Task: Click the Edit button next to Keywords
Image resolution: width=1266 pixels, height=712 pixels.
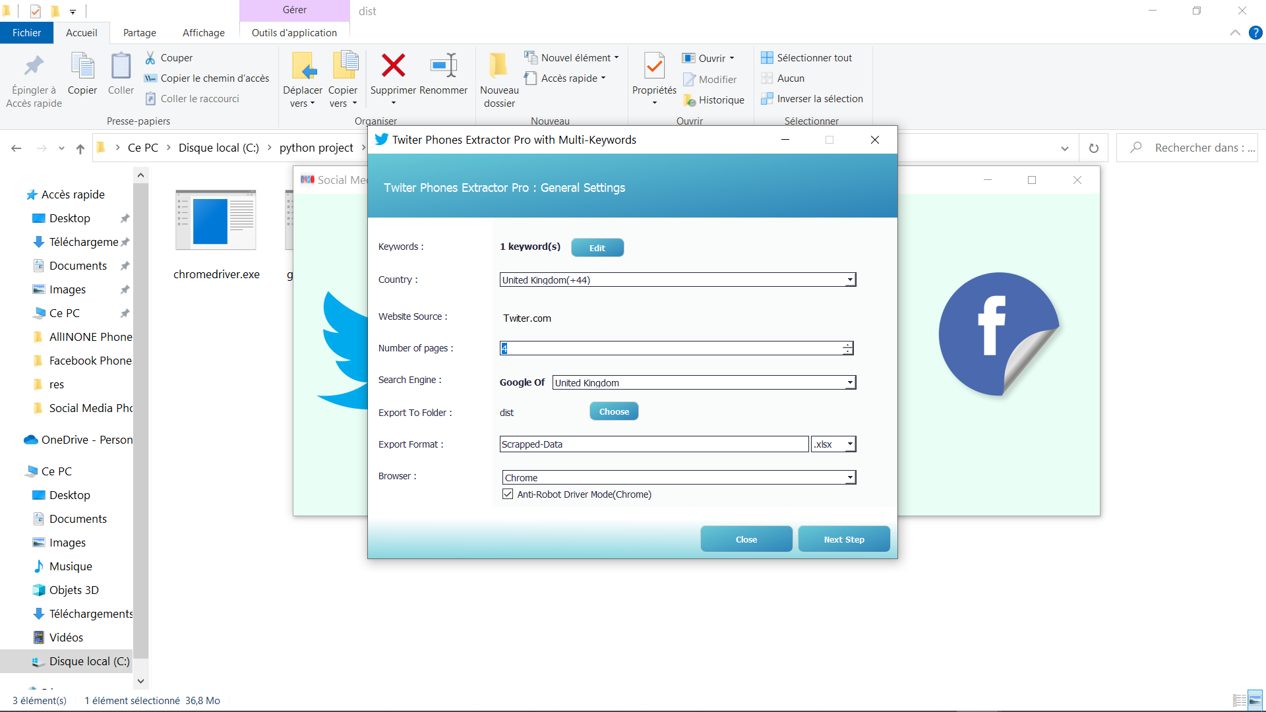Action: (597, 247)
